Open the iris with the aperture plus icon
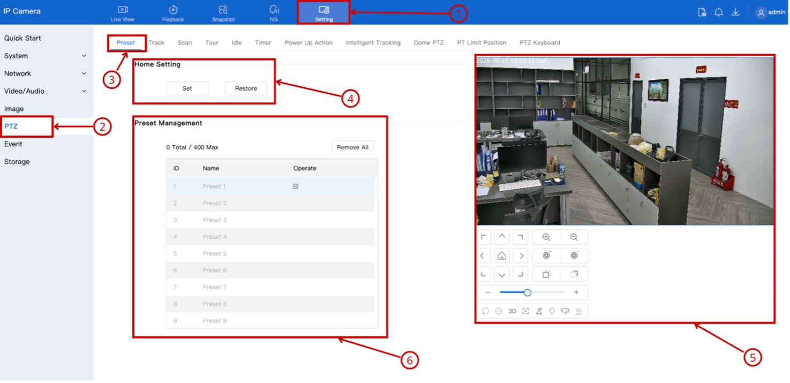The image size is (790, 383). 546,256
